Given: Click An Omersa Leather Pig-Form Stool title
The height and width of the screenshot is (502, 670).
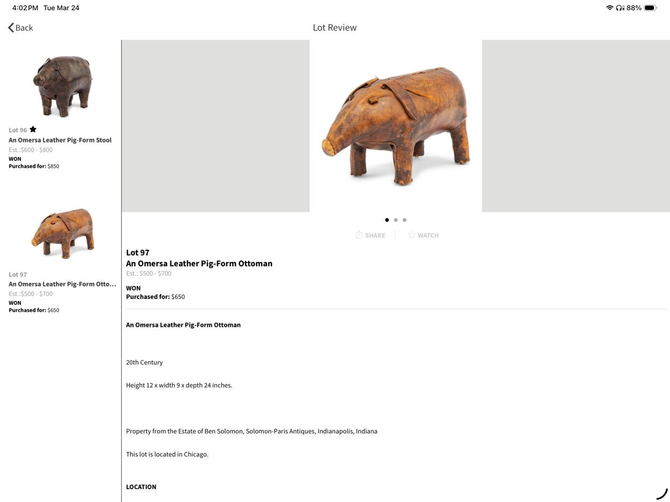Looking at the screenshot, I should click(60, 140).
